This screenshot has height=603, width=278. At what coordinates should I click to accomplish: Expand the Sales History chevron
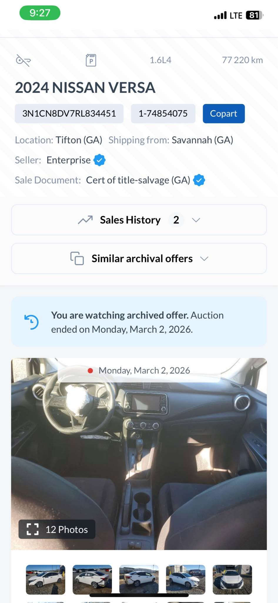(196, 220)
